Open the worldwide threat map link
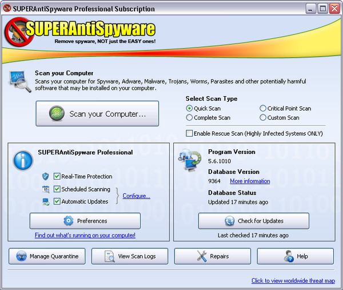343x290 pixels. click(292, 281)
